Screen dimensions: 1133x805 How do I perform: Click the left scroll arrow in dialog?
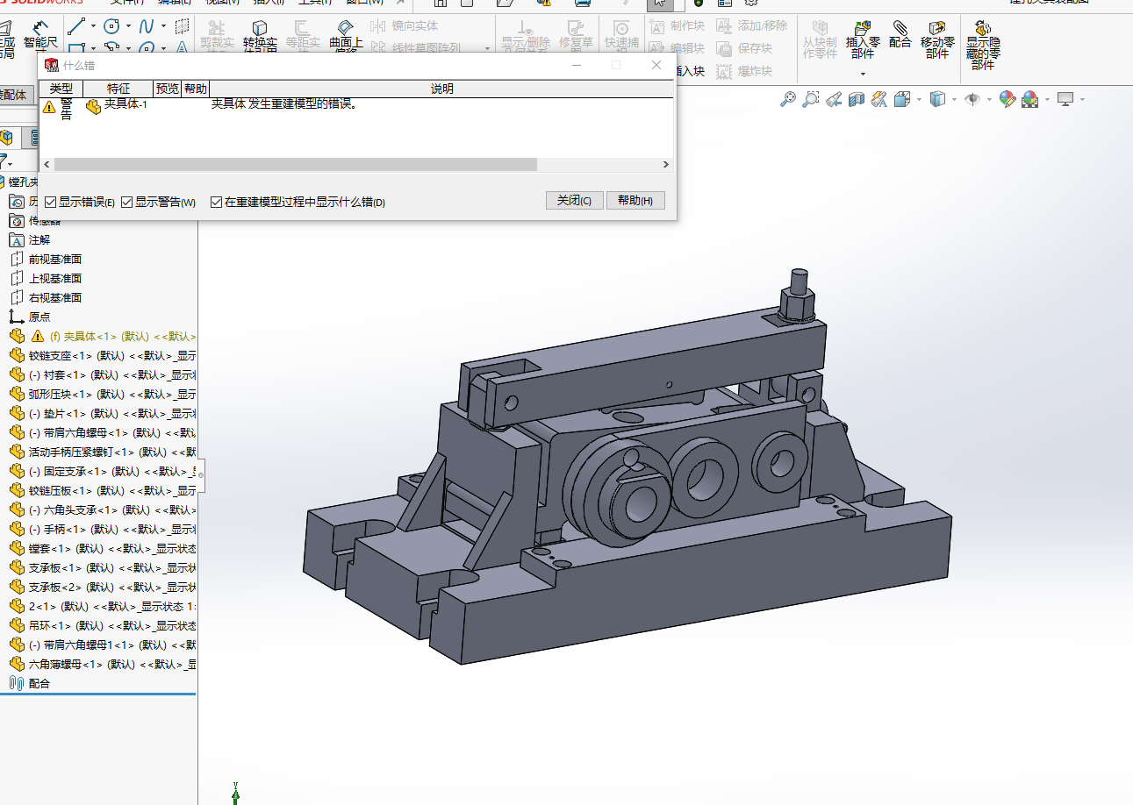click(47, 165)
